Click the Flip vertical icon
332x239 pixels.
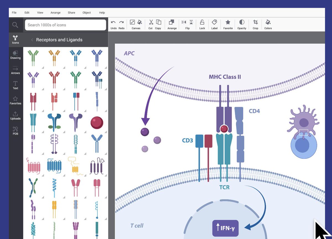pyautogui.click(x=191, y=22)
